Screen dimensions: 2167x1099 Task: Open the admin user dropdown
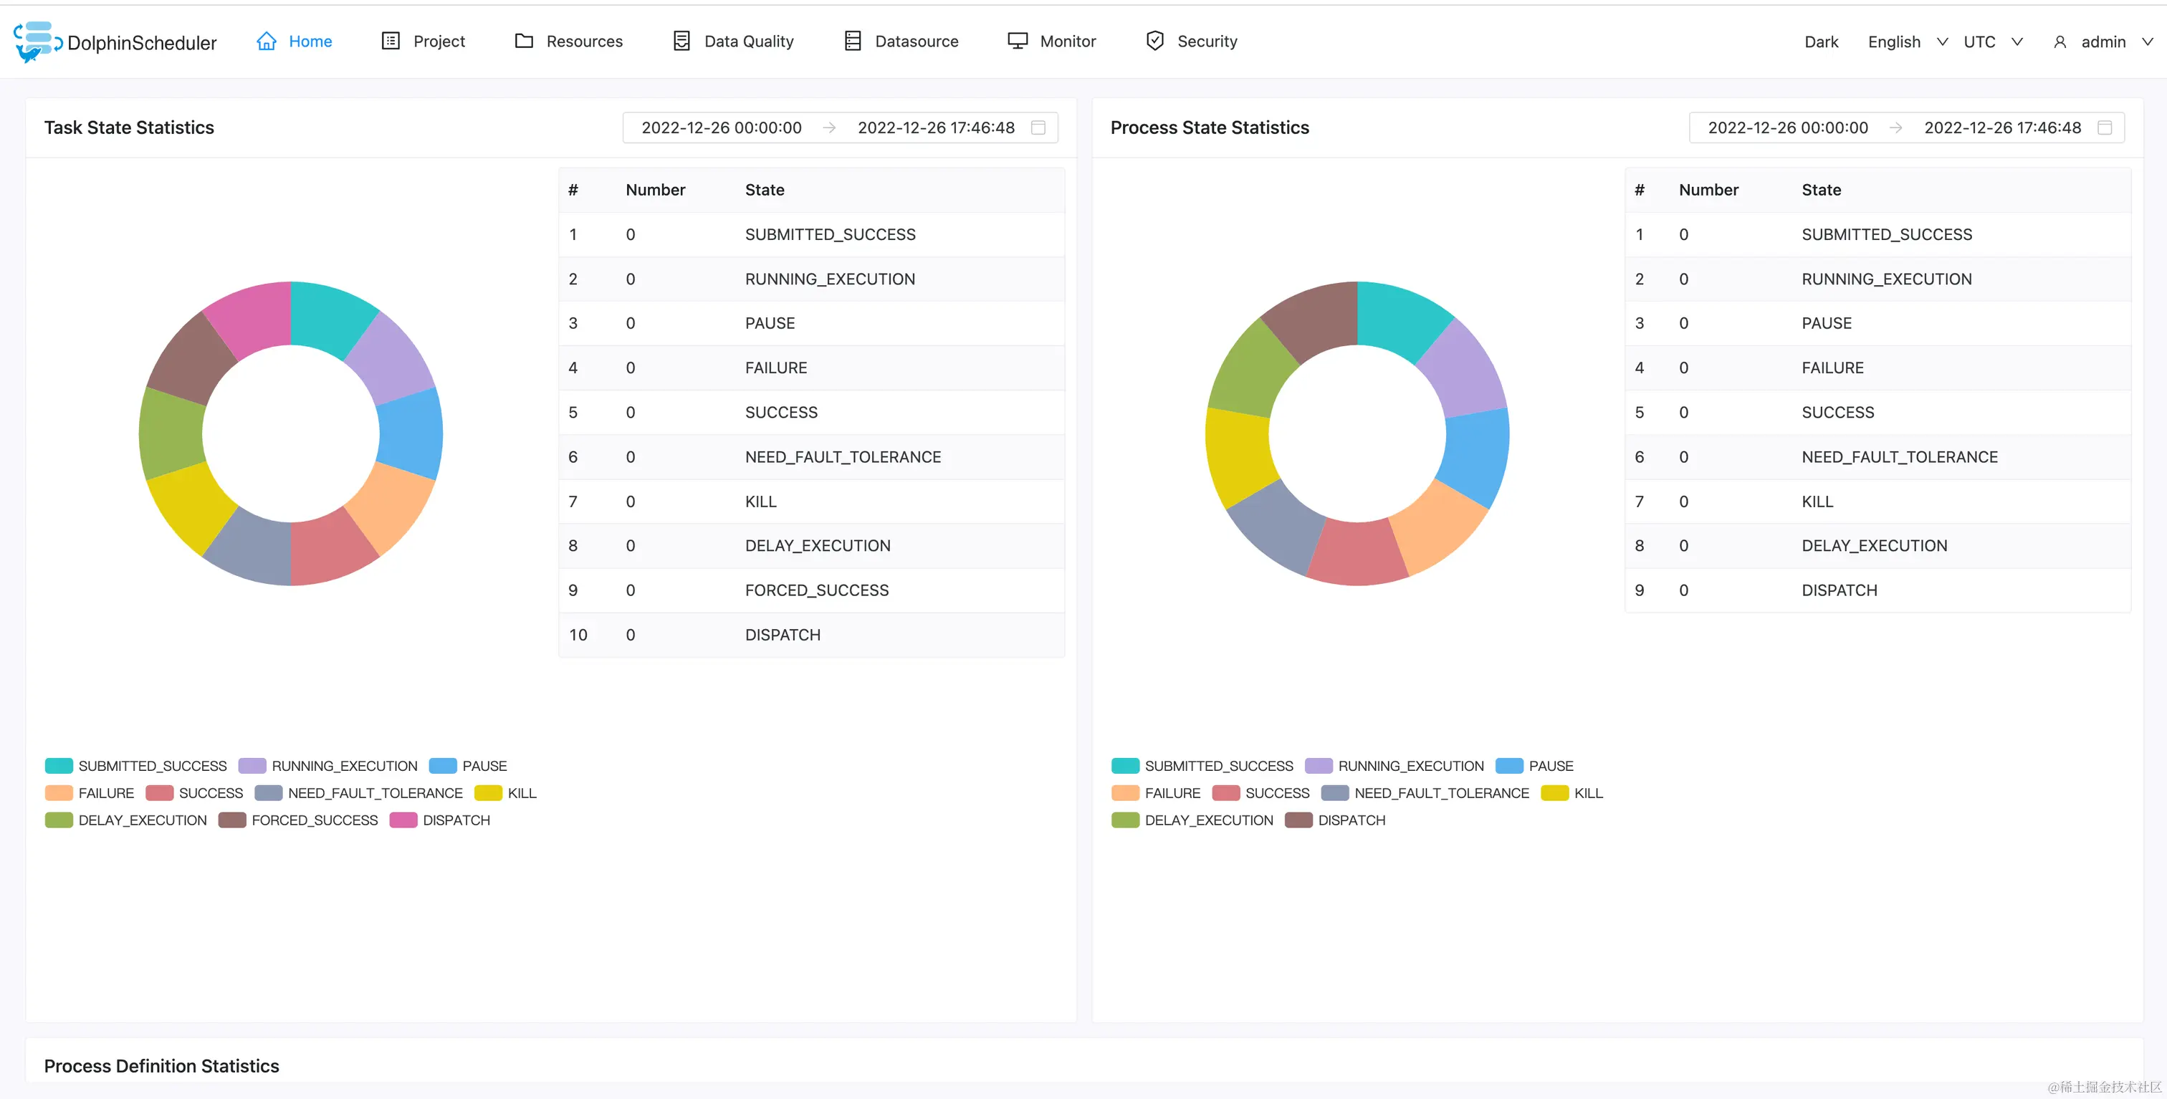(2103, 42)
